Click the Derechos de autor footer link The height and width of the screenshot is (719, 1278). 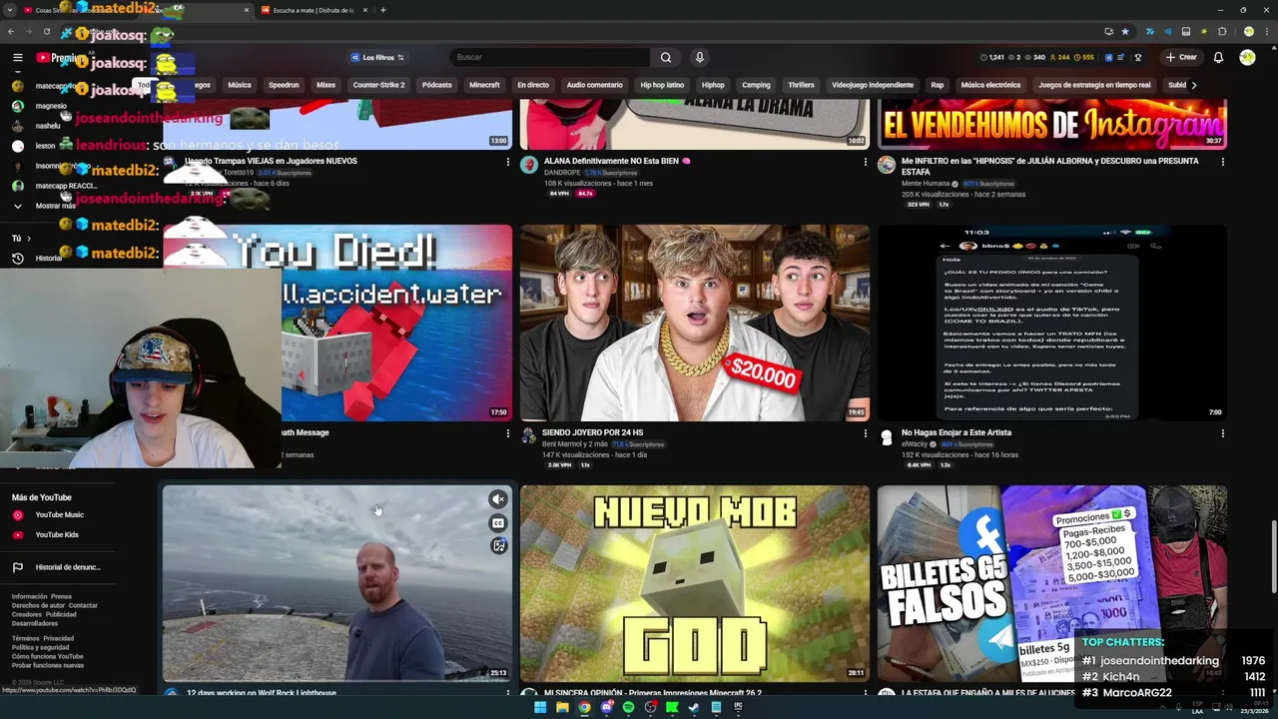pos(38,605)
